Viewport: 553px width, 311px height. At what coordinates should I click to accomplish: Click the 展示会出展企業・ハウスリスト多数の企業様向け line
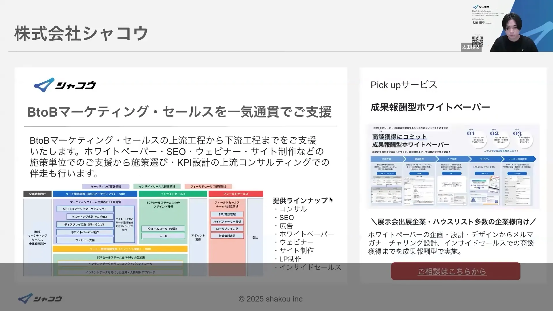point(454,222)
